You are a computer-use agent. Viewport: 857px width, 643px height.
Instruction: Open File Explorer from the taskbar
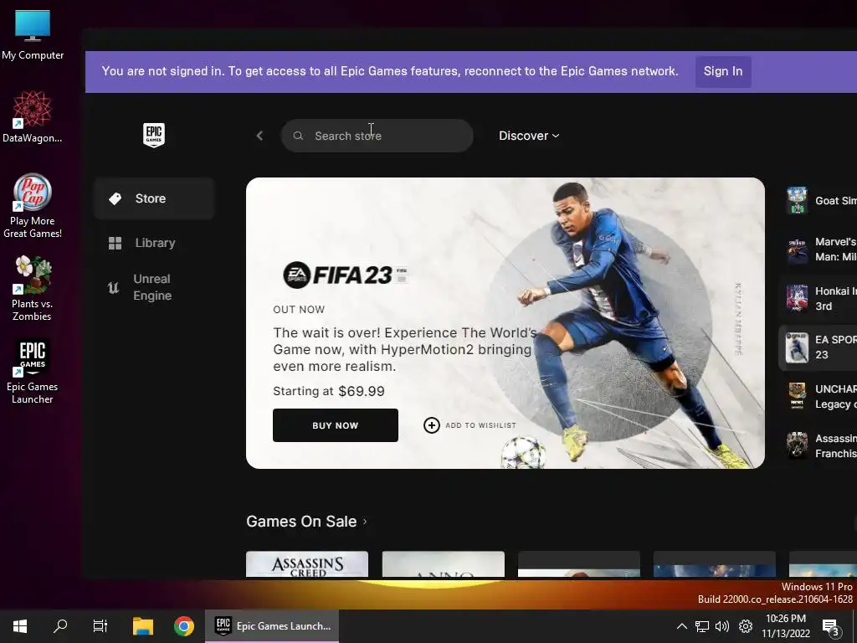tap(143, 626)
